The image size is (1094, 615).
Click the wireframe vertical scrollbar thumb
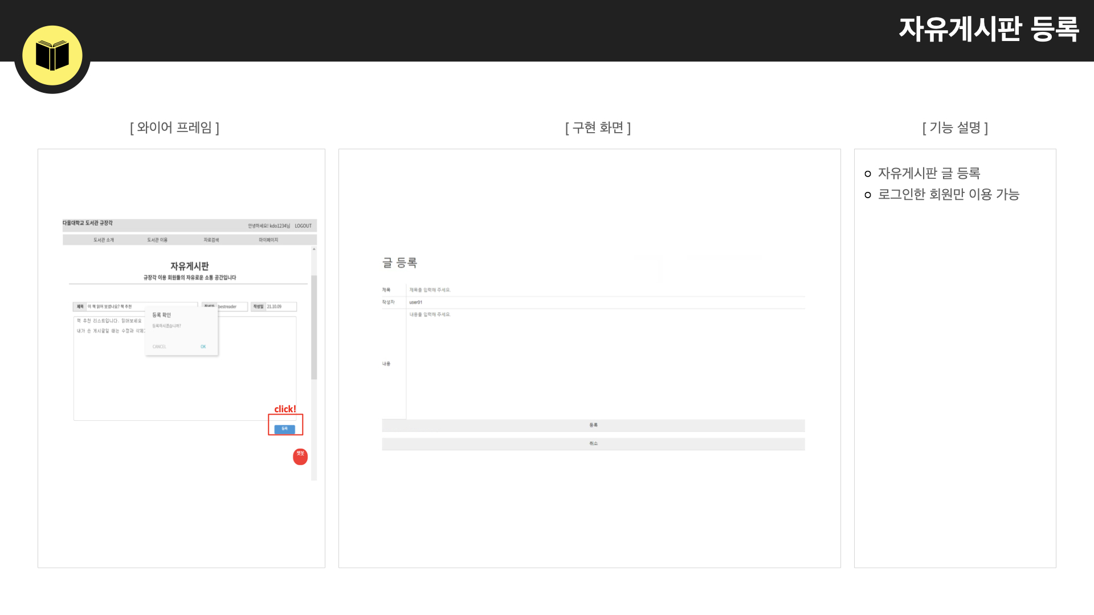[314, 327]
